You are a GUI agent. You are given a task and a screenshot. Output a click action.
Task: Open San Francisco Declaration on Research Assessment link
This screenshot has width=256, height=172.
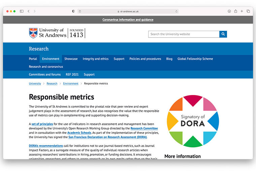(x=107, y=137)
